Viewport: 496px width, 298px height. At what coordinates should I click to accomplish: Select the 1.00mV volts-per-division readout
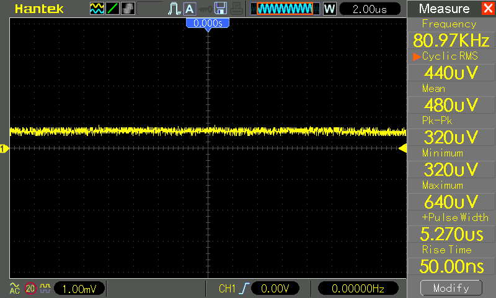tap(79, 289)
